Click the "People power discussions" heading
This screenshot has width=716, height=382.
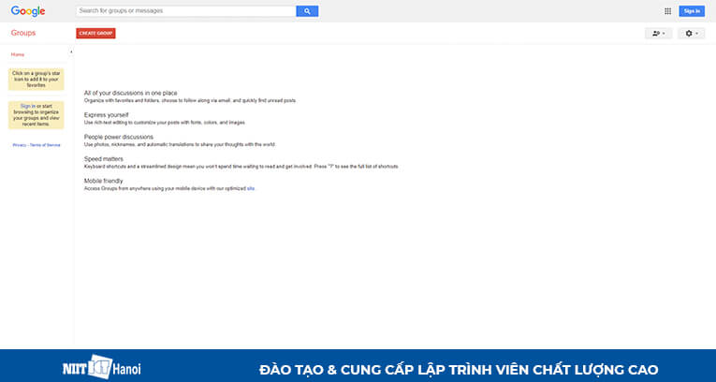(x=119, y=137)
